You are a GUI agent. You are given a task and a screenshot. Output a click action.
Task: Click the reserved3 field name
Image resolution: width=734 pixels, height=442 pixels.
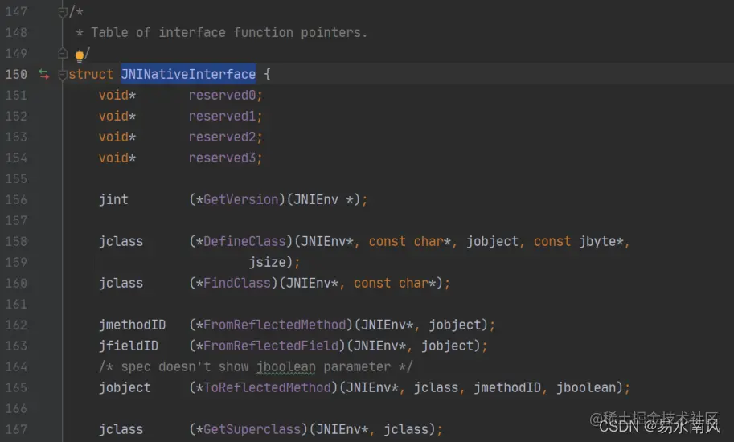(222, 158)
